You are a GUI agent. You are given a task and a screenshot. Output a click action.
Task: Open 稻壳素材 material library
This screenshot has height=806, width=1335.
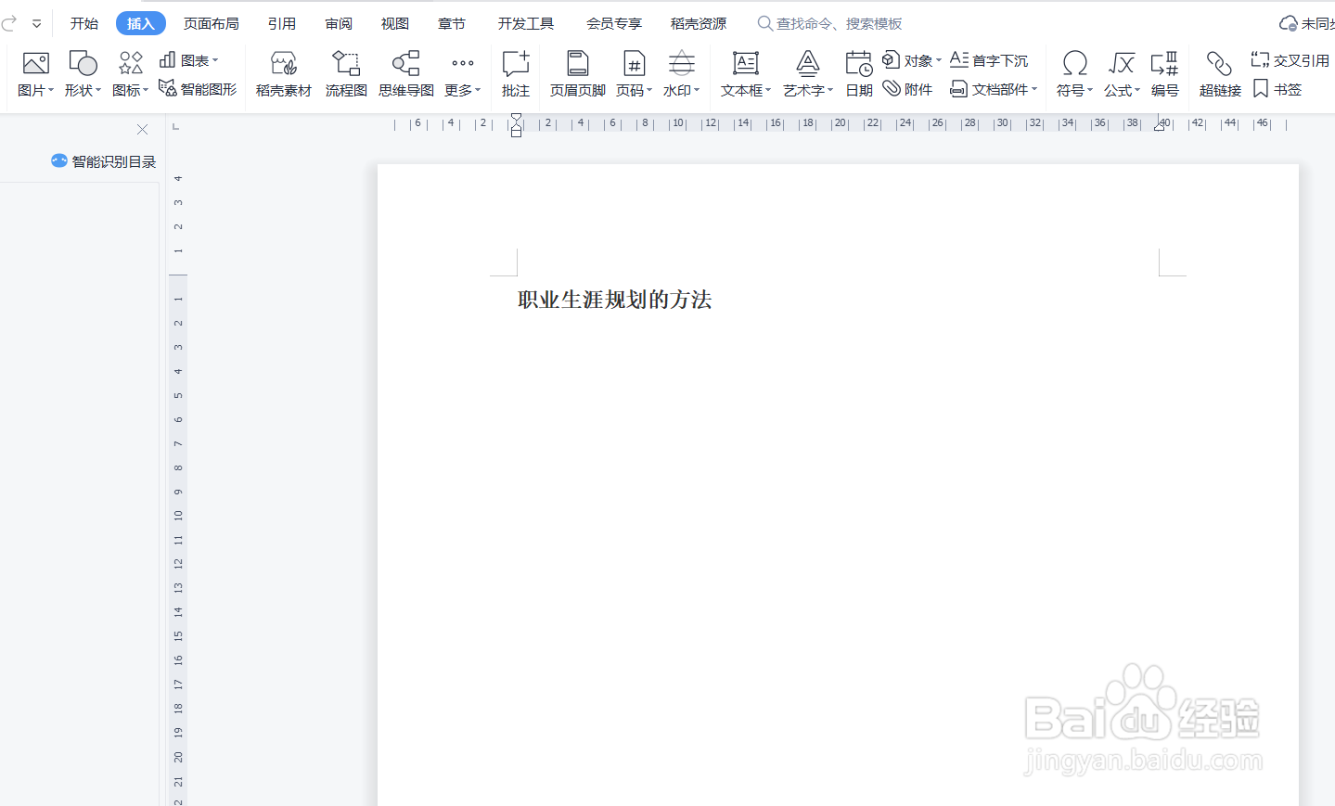click(283, 74)
